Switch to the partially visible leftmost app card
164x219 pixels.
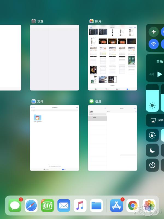[x=11, y=57]
